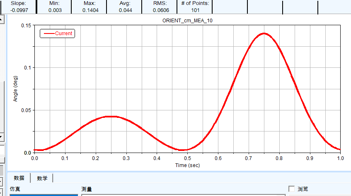351x196 pixels.
Task: Click the left panel scroll-up arrow
Action: tap(2, 19)
